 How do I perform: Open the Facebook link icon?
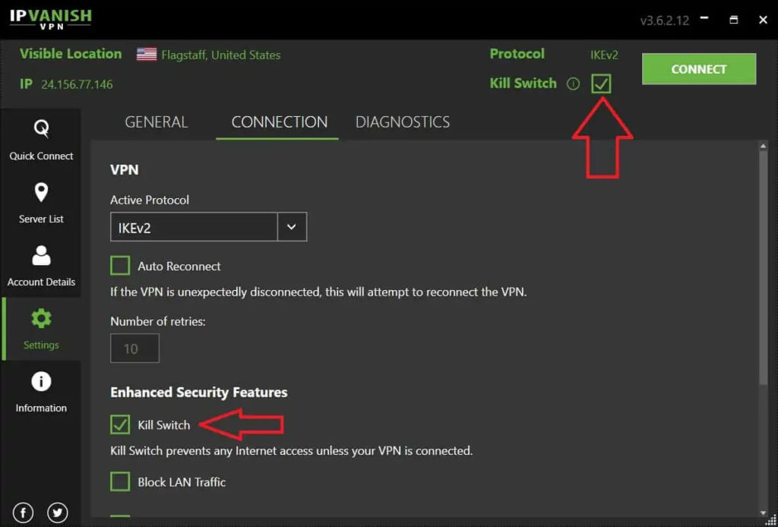tap(23, 513)
